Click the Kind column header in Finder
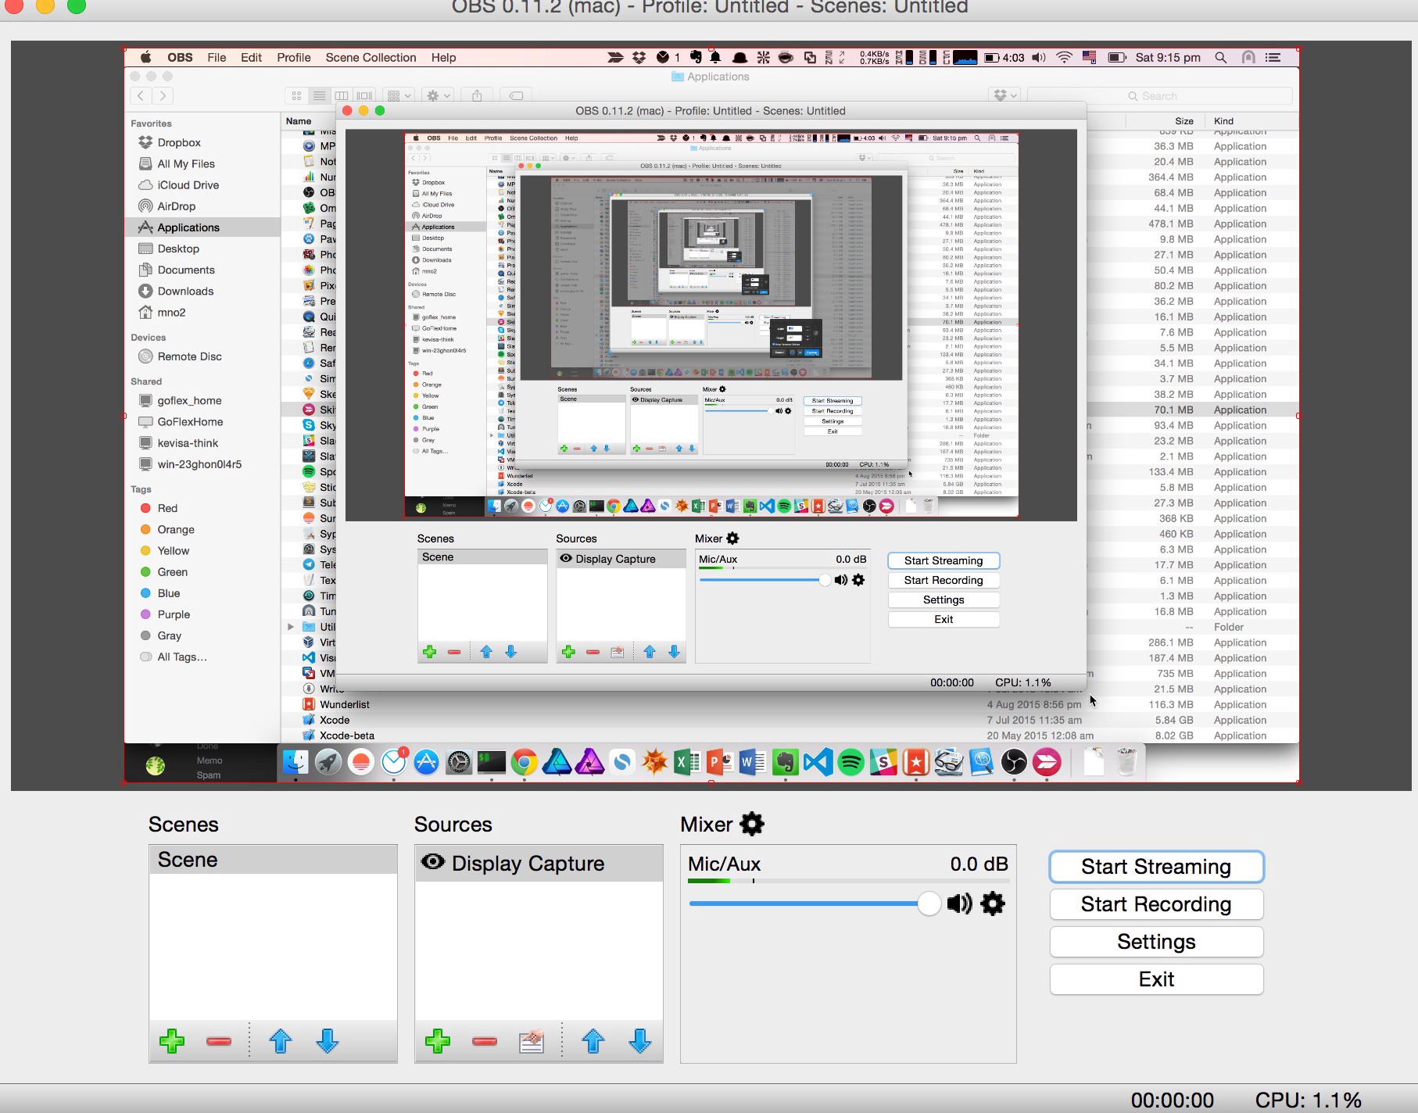Screen dimensions: 1418x1113 click(1223, 121)
